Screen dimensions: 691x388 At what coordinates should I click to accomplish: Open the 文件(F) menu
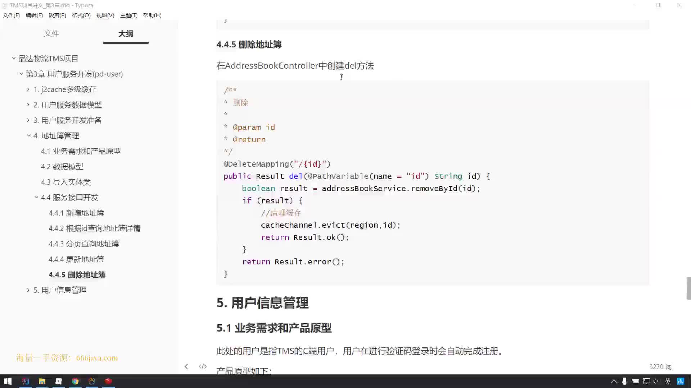pyautogui.click(x=11, y=15)
